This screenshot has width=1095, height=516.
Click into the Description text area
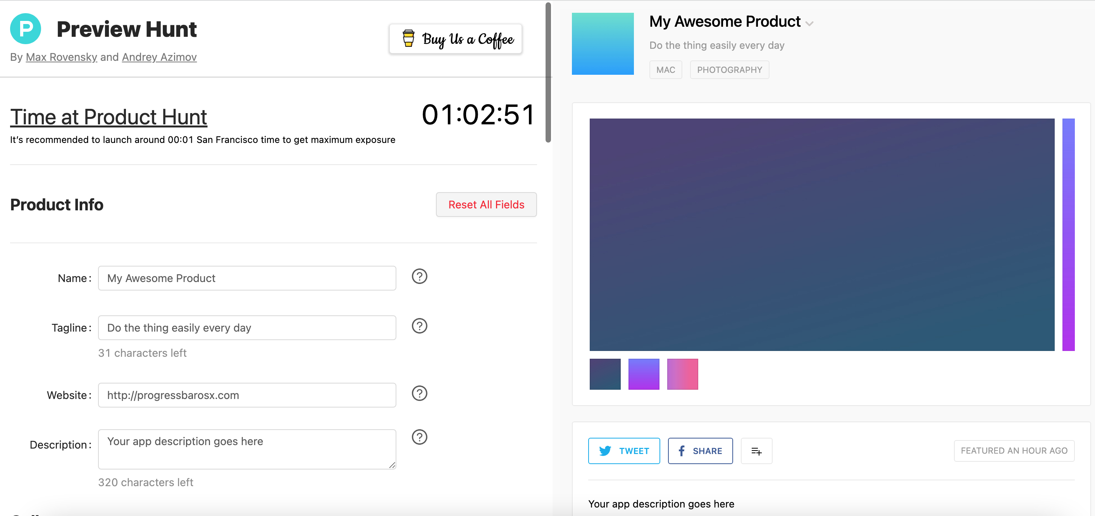tap(246, 450)
